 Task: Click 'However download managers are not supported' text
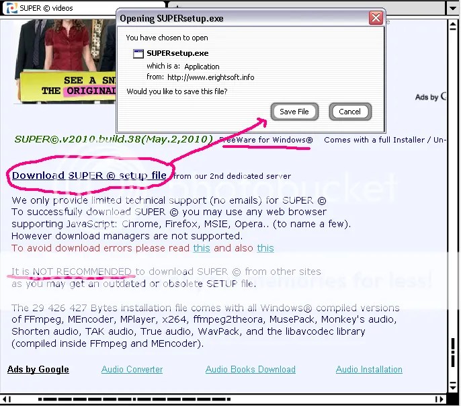point(127,236)
